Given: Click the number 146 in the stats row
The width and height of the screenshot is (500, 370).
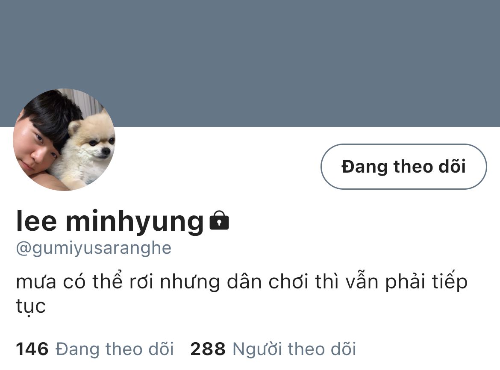Looking at the screenshot, I should (32, 349).
